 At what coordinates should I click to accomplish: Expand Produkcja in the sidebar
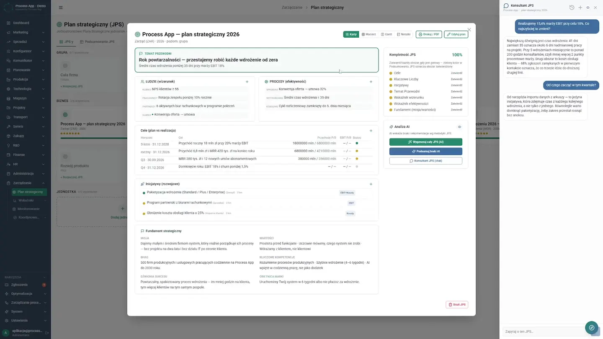tap(25, 79)
